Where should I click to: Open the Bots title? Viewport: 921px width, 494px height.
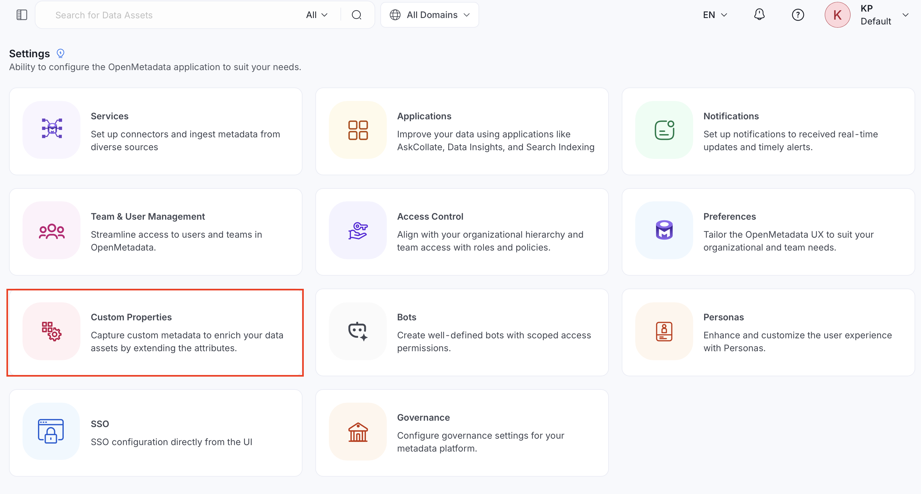pyautogui.click(x=406, y=317)
